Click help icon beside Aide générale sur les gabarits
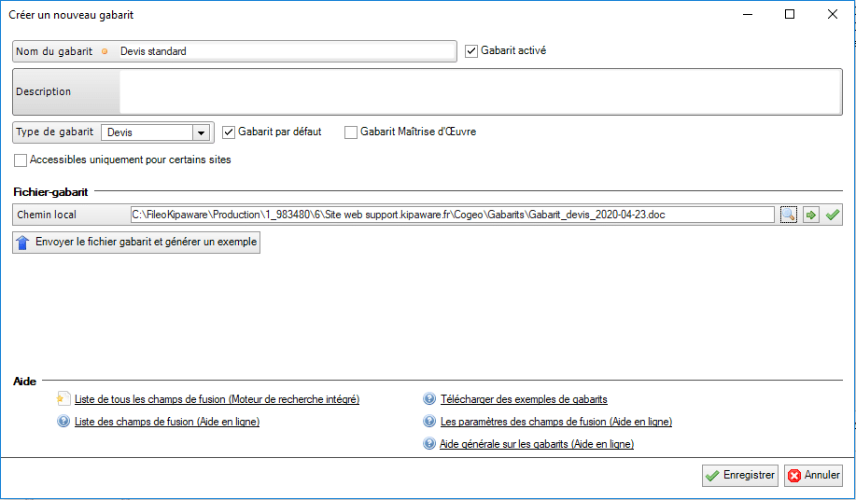Screen dimensions: 856x500 click(x=429, y=444)
